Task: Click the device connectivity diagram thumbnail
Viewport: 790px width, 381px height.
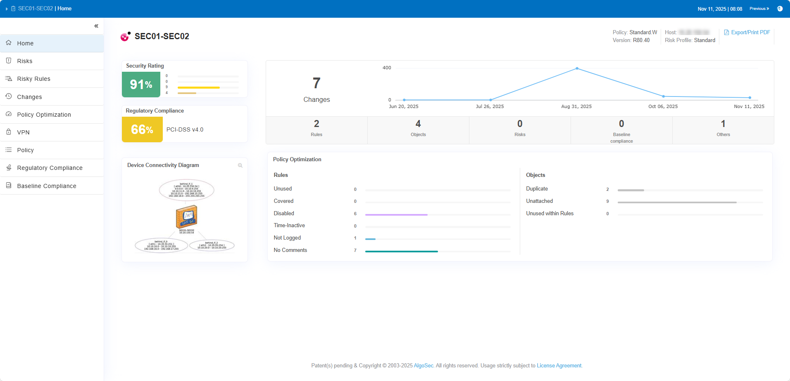Action: click(185, 216)
